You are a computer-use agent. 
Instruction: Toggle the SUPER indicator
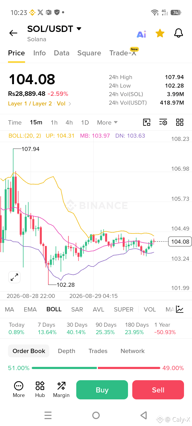pos(123,309)
